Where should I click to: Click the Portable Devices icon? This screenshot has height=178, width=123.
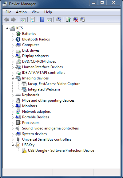pos(18,117)
